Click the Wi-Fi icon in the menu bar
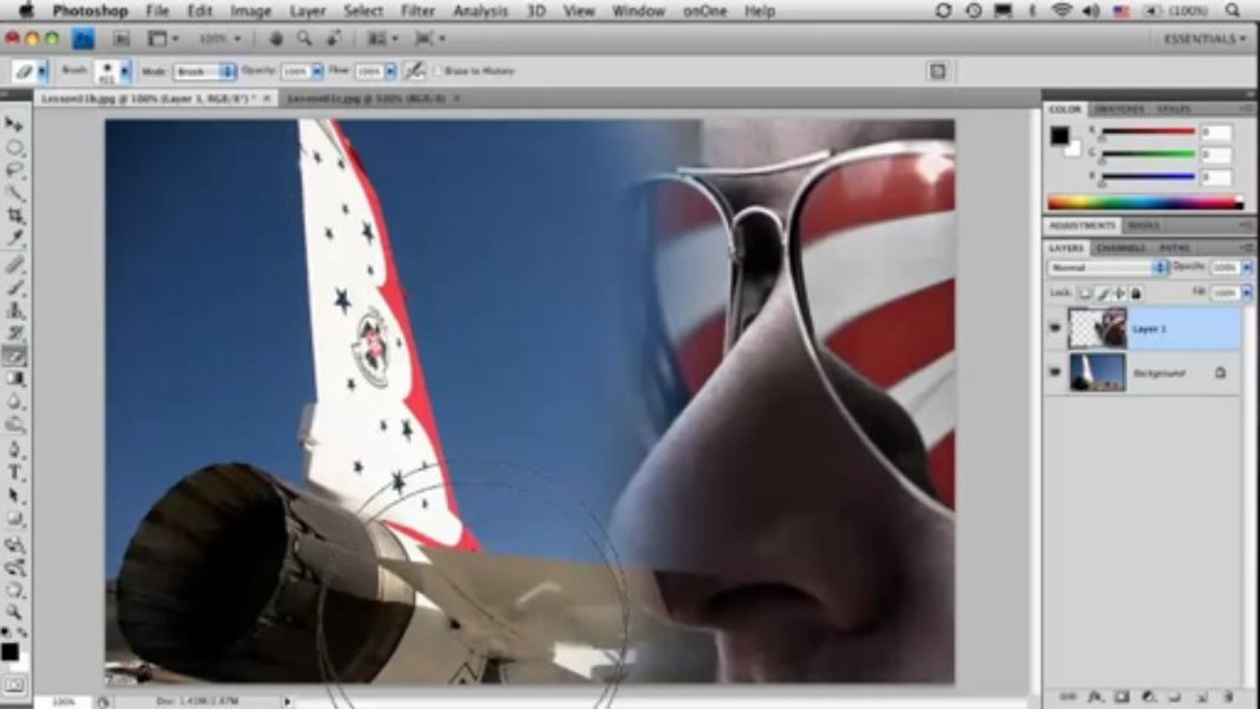1260x709 pixels. (x=1061, y=11)
